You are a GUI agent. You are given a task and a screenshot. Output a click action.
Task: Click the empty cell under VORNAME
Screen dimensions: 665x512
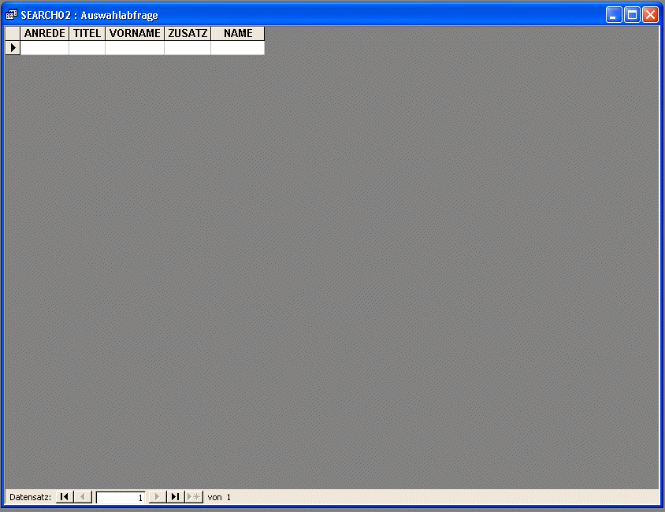(135, 48)
